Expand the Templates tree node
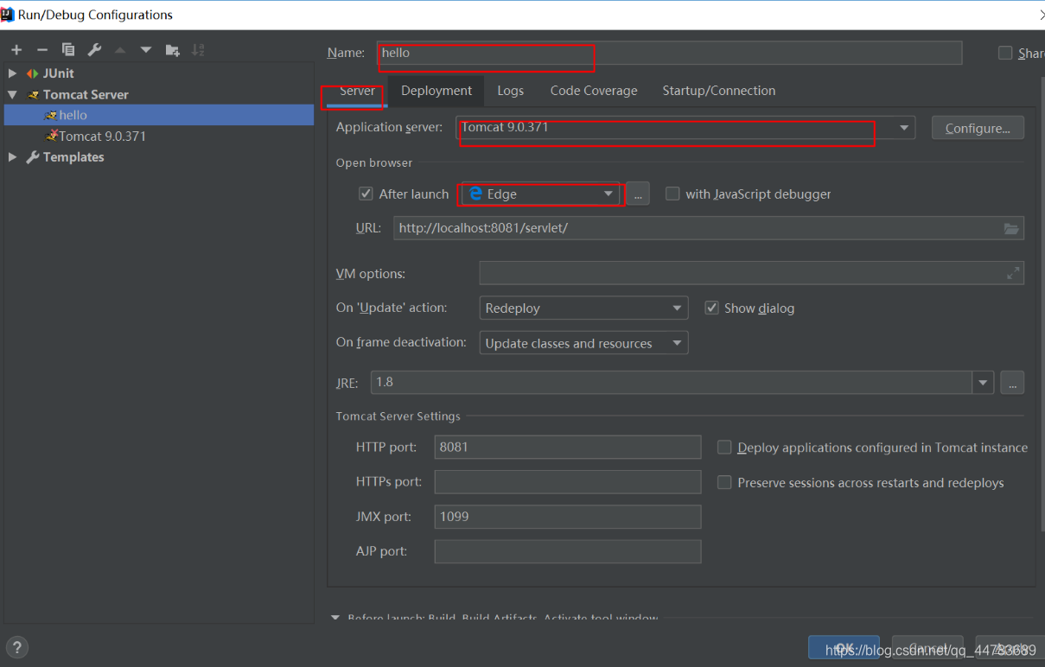Image resolution: width=1045 pixels, height=667 pixels. (12, 157)
